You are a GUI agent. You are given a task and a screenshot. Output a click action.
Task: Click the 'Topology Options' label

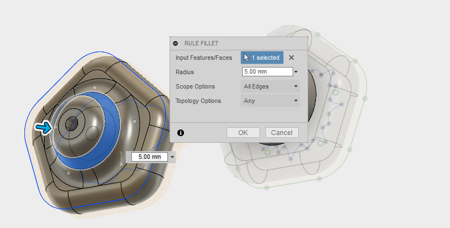tap(198, 101)
